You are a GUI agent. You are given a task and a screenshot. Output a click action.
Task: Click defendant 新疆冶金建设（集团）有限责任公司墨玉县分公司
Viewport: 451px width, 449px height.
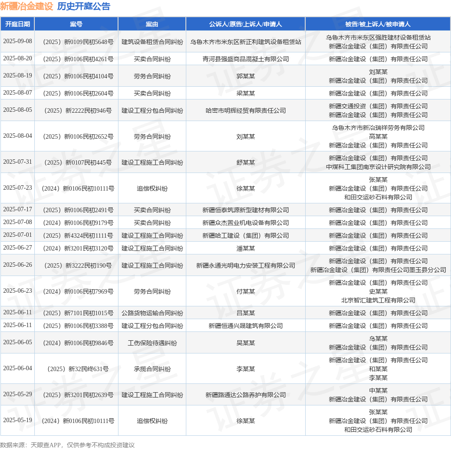coord(378,270)
